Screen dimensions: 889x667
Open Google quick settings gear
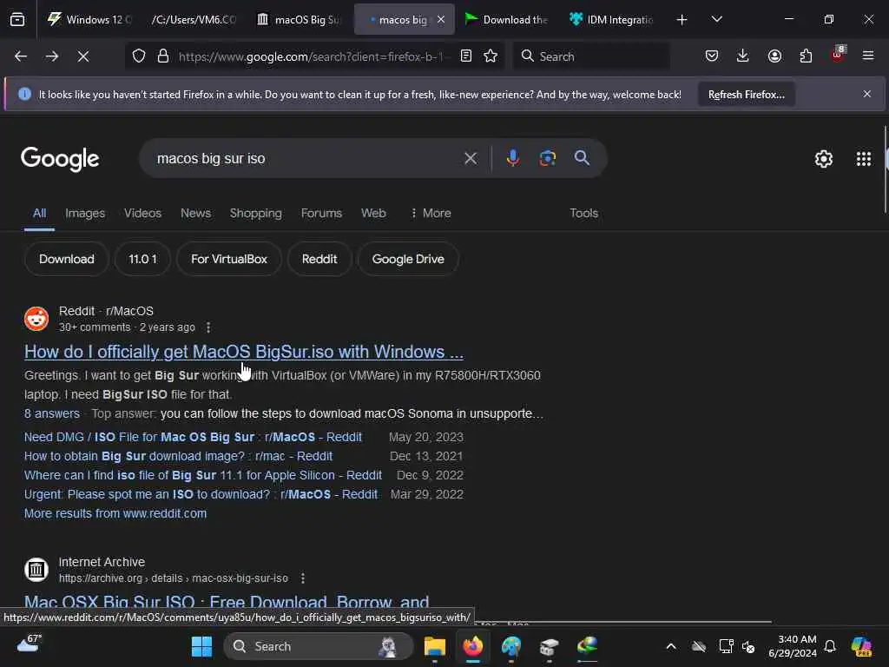click(x=823, y=159)
